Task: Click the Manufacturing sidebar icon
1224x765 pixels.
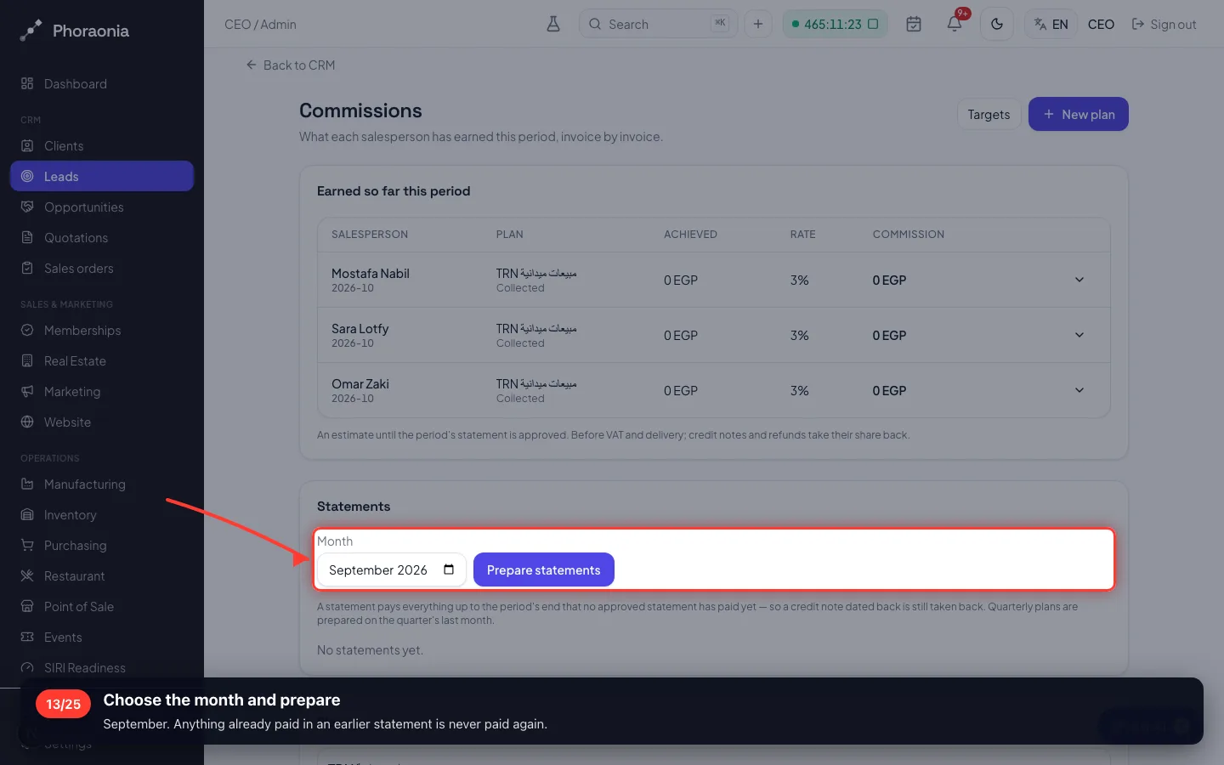Action: [27, 484]
